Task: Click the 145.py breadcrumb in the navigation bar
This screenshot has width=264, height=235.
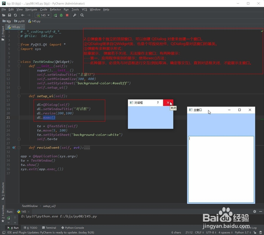Action: click(x=34, y=21)
